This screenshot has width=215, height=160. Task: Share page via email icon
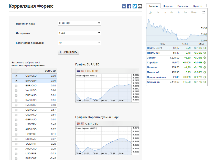(x=140, y=6)
